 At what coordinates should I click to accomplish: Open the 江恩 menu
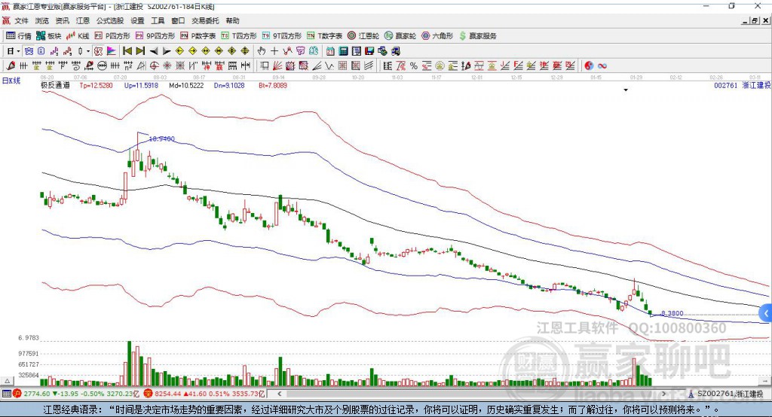tap(83, 20)
